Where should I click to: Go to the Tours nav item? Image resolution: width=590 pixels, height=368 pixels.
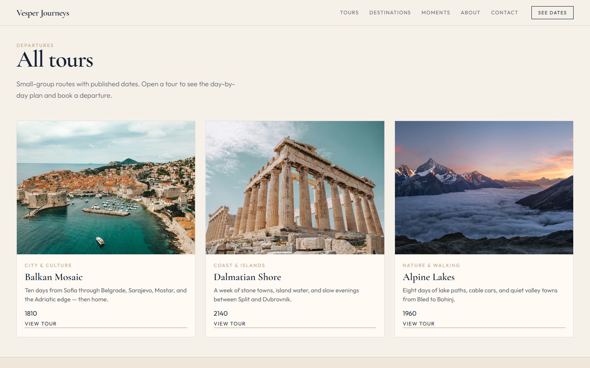(x=349, y=13)
